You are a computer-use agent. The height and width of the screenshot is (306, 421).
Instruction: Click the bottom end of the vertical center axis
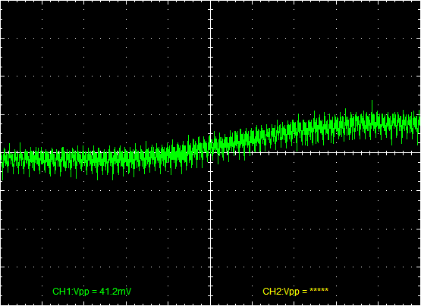coord(211,304)
